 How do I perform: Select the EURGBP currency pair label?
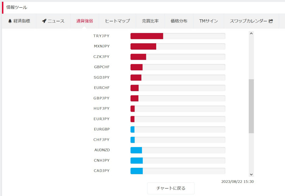102,129
